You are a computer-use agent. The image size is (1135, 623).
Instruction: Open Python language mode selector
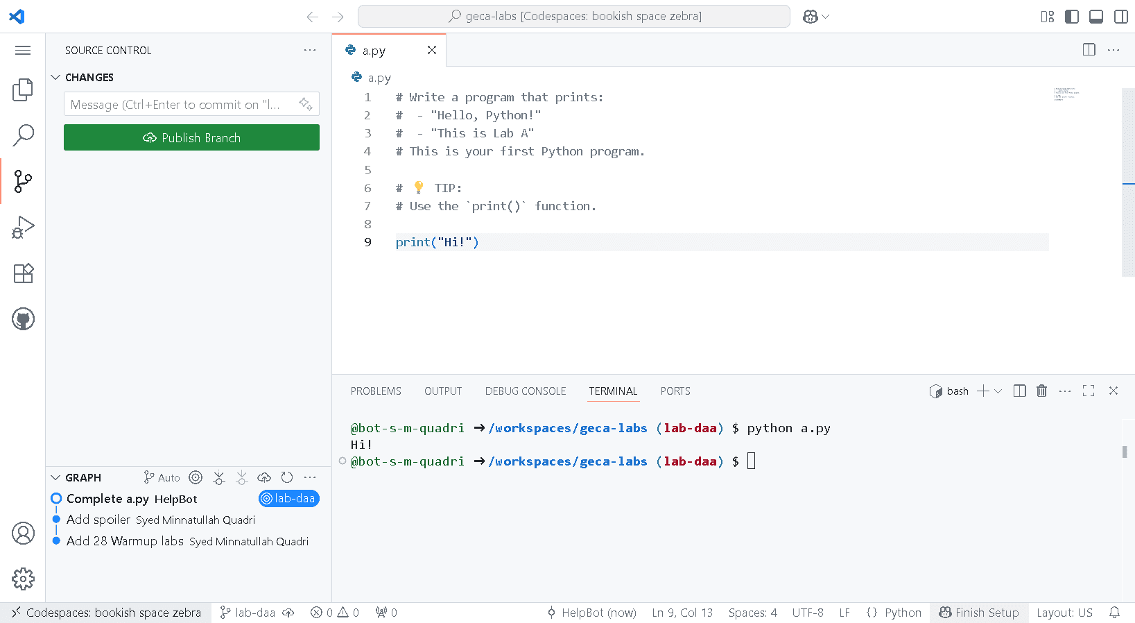[903, 613]
